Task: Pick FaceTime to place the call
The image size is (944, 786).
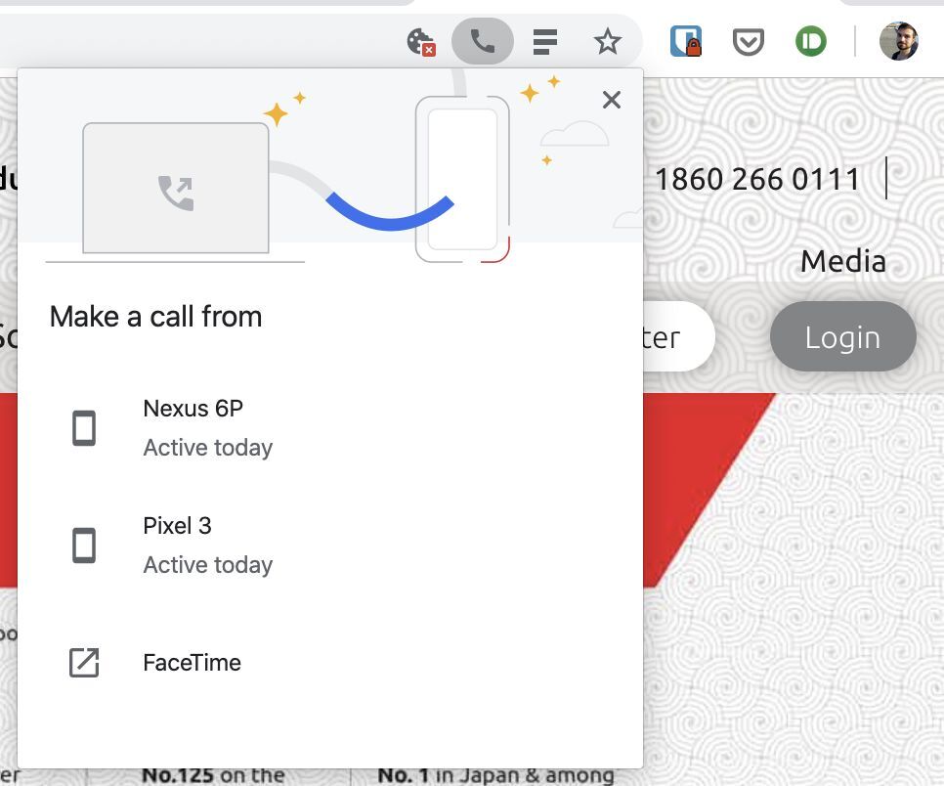Action: 192,663
